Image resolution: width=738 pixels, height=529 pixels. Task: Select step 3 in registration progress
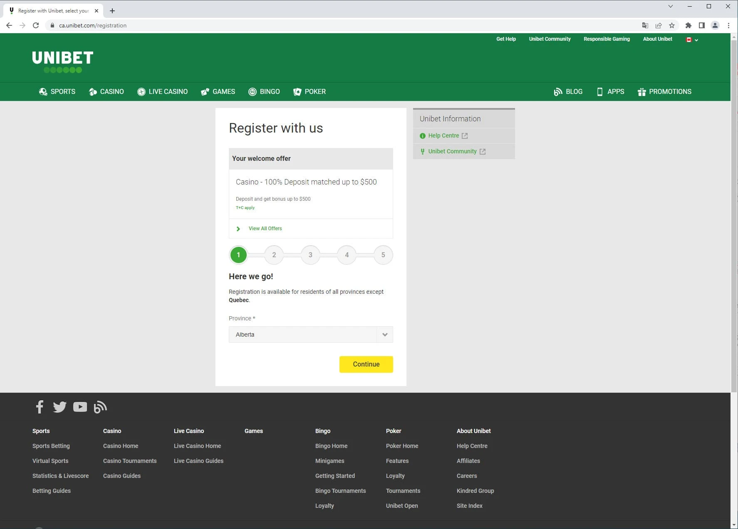point(310,255)
